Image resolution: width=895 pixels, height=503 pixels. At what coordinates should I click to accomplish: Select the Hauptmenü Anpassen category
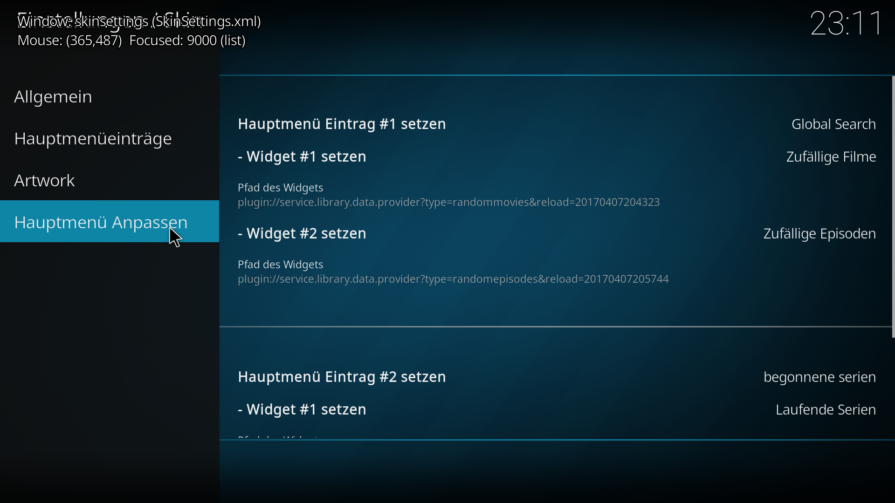[110, 222]
